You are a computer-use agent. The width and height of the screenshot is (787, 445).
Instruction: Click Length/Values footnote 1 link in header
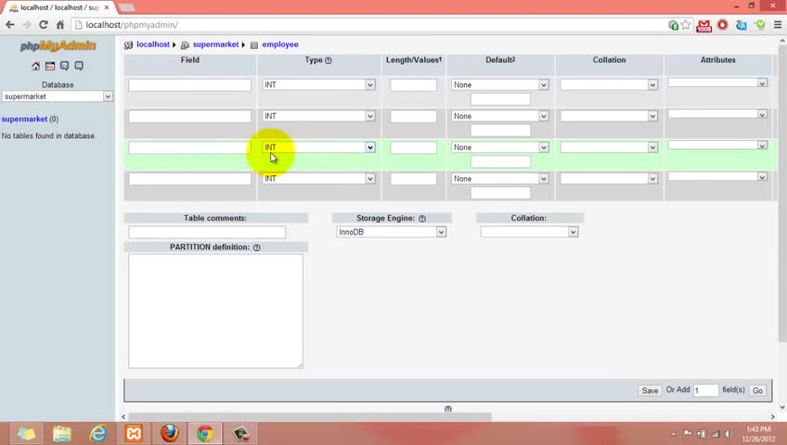pos(440,58)
